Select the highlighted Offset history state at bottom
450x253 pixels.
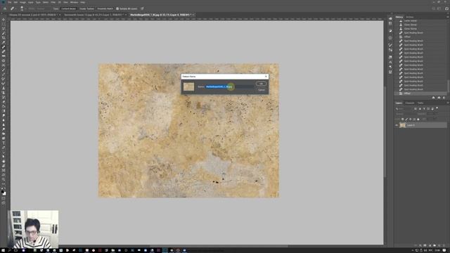point(420,93)
